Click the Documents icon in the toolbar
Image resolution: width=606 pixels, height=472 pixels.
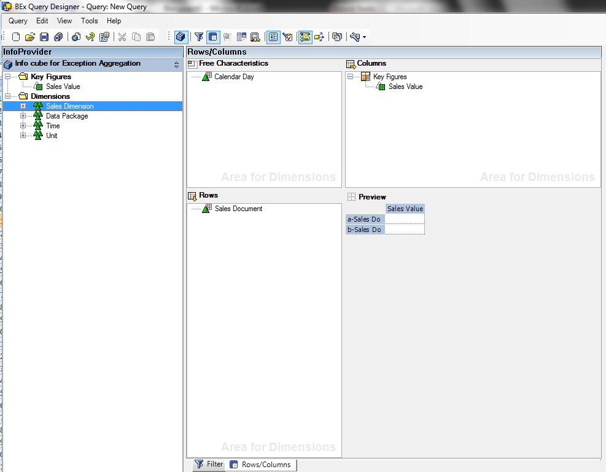tap(337, 37)
